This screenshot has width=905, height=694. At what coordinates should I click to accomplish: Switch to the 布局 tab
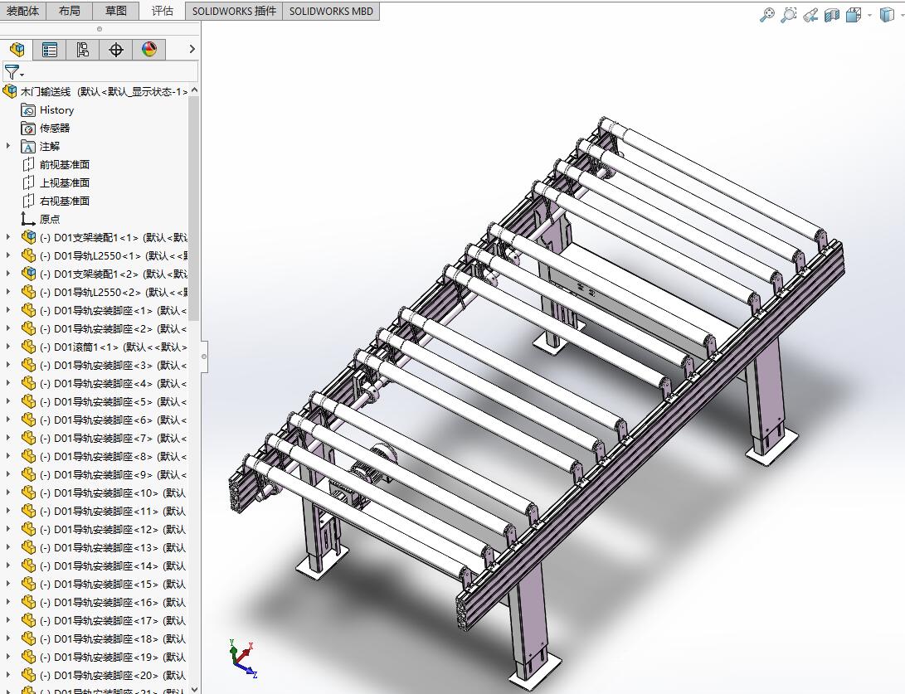click(69, 11)
